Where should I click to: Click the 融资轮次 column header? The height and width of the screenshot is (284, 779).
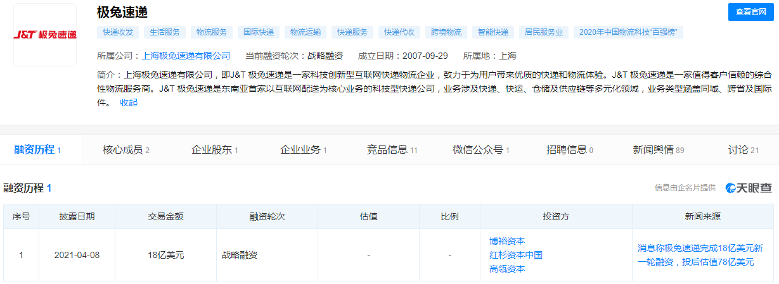pyautogui.click(x=267, y=216)
